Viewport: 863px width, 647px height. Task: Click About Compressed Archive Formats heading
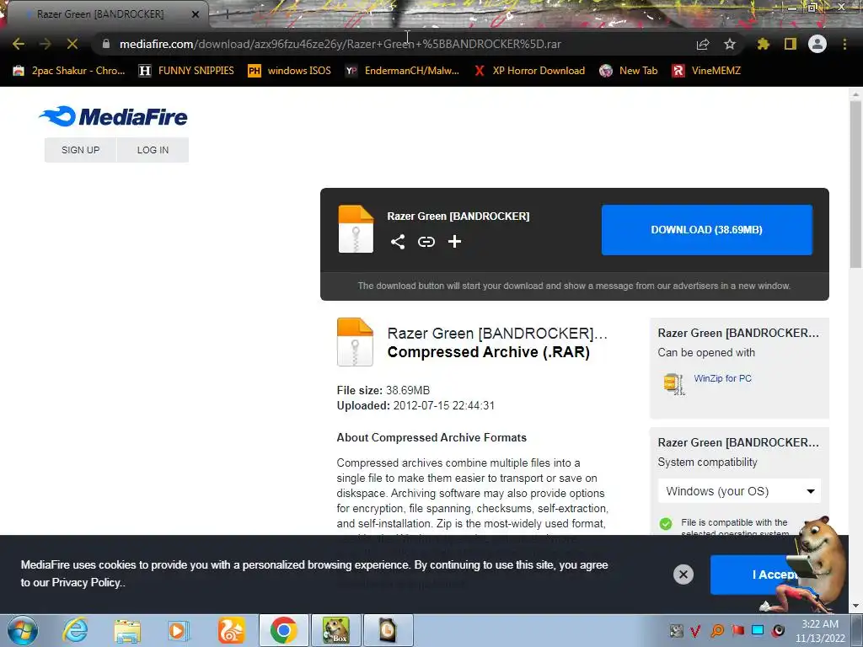tap(431, 437)
